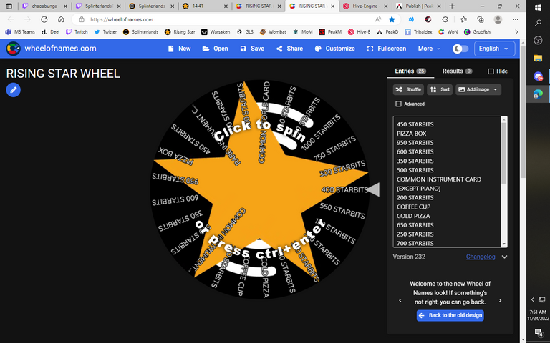550x343 pixels.
Task: Open the browser Settings and more menu
Action: coord(516,19)
